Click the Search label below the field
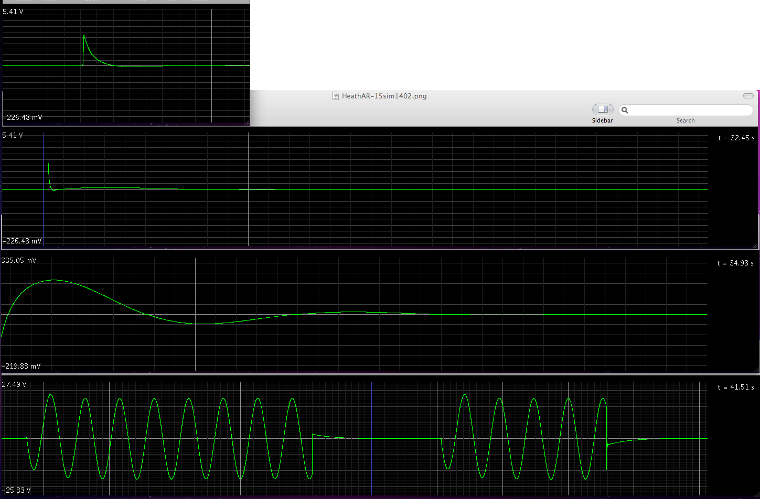The image size is (760, 499). 686,120
